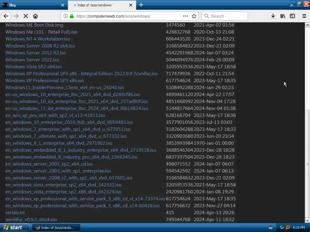The height and width of the screenshot is (232, 310).
Task: Click the 1970-Jan-01 00:00 date entry
Action: point(213,143)
